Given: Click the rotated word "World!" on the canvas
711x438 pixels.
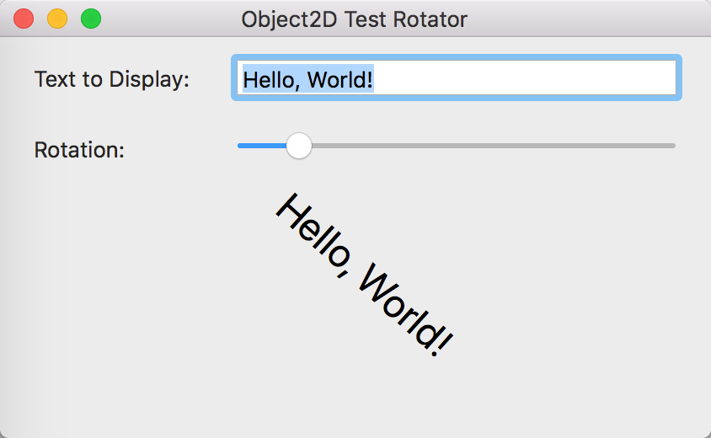Looking at the screenshot, I should pos(405,311).
